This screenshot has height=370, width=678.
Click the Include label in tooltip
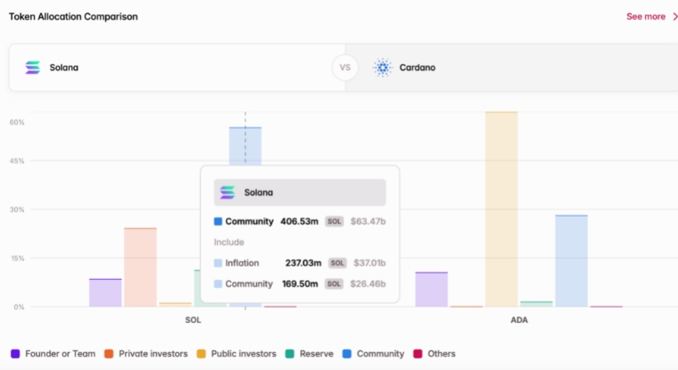coord(228,242)
